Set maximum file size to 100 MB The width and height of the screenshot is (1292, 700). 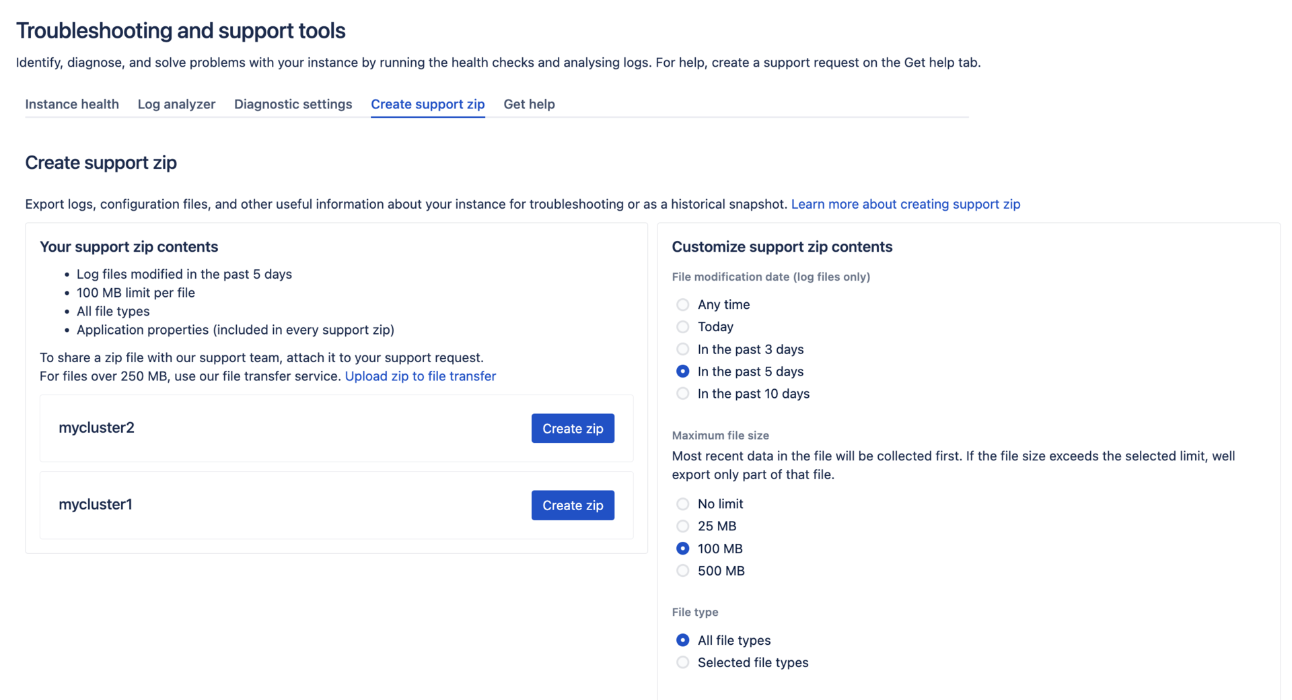pyautogui.click(x=682, y=548)
